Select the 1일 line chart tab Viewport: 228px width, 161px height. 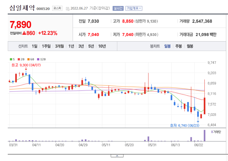tap(34, 46)
